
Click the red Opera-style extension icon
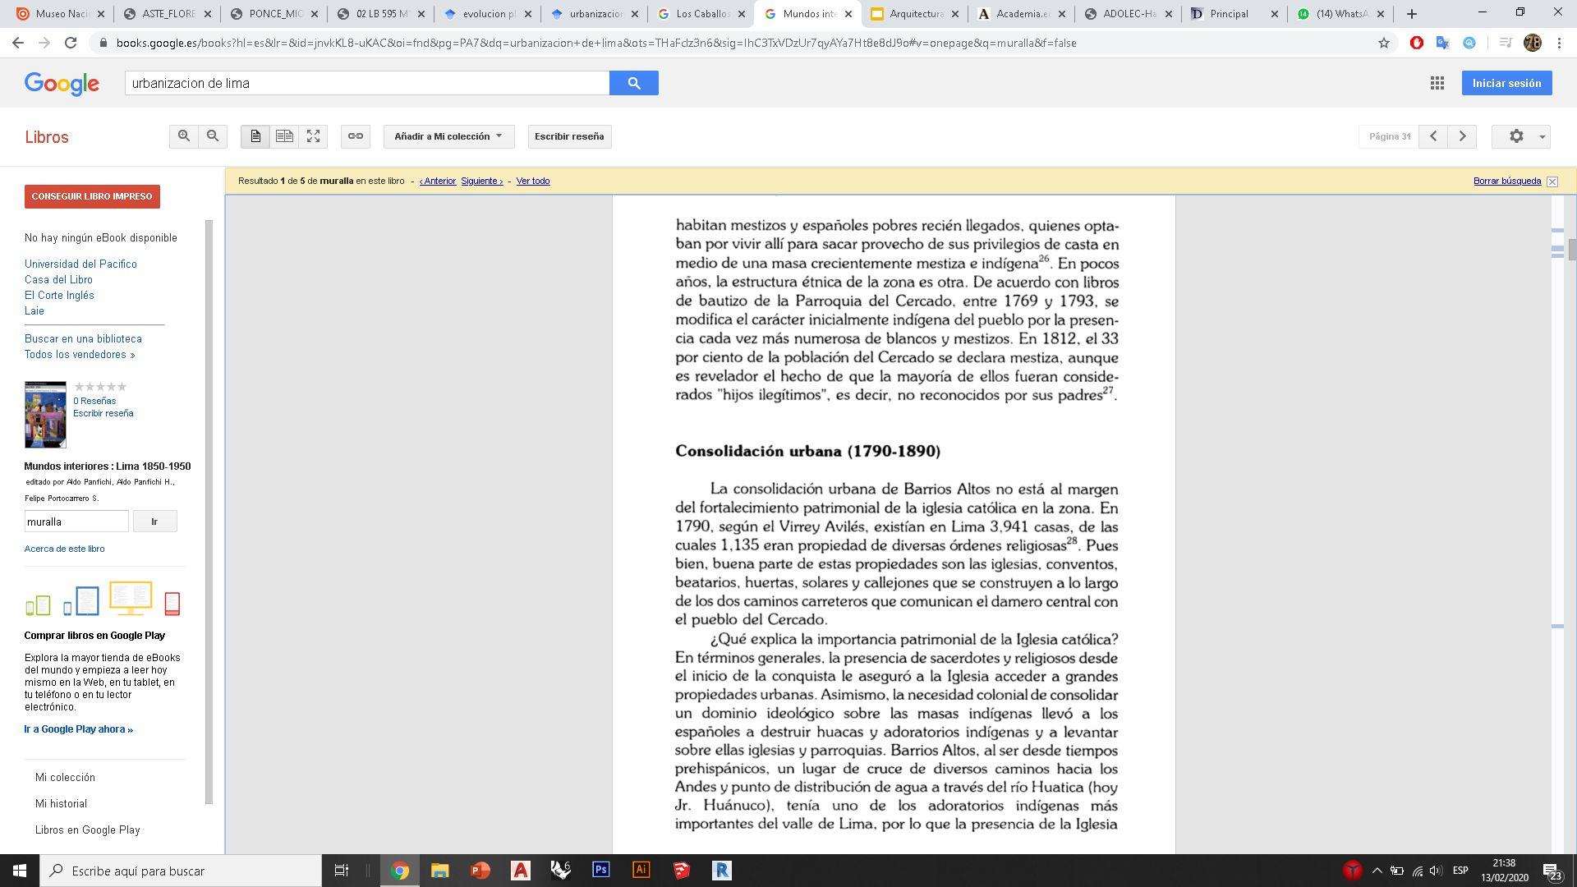tap(1417, 43)
